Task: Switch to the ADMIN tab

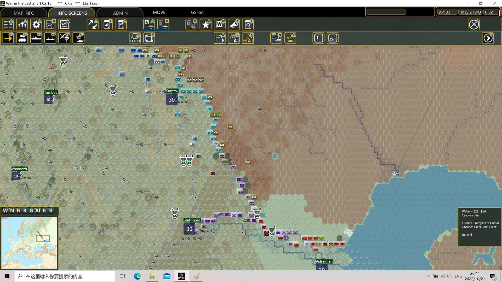Action: [x=120, y=13]
